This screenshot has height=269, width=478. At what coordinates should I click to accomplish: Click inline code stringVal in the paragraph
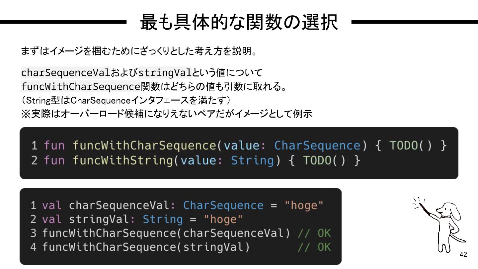(165, 72)
